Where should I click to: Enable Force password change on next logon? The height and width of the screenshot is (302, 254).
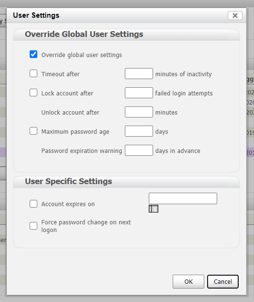point(33,226)
